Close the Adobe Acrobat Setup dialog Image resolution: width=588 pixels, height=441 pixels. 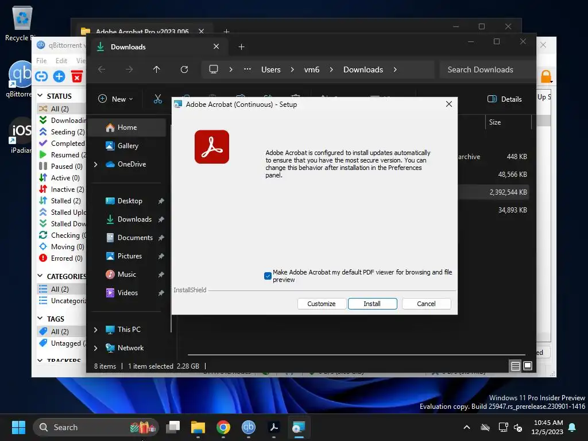449,105
